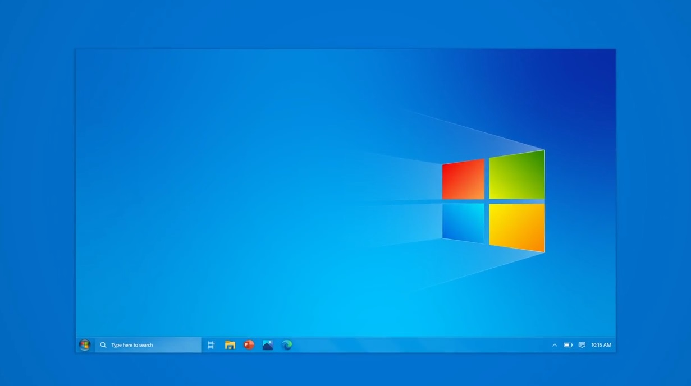Click the 10:15 AM clock
The image size is (691, 386).
(601, 345)
